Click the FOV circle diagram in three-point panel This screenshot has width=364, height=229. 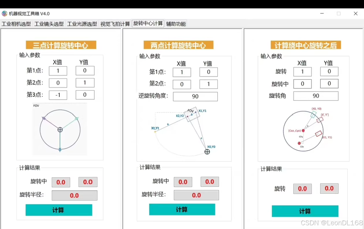60,129
